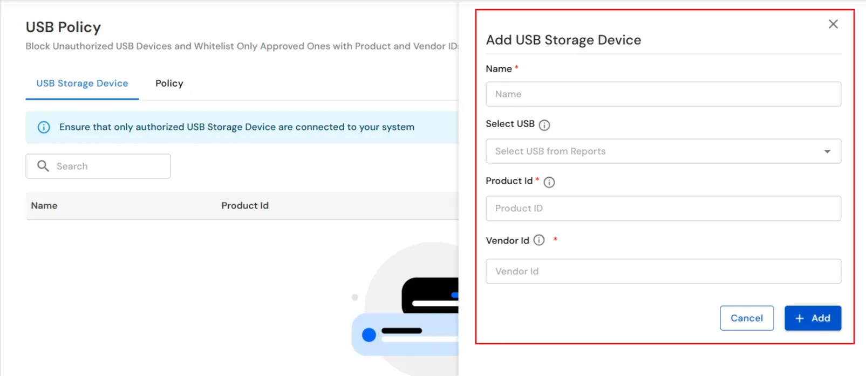Click into the Search field
The width and height of the screenshot is (866, 376).
click(x=98, y=166)
